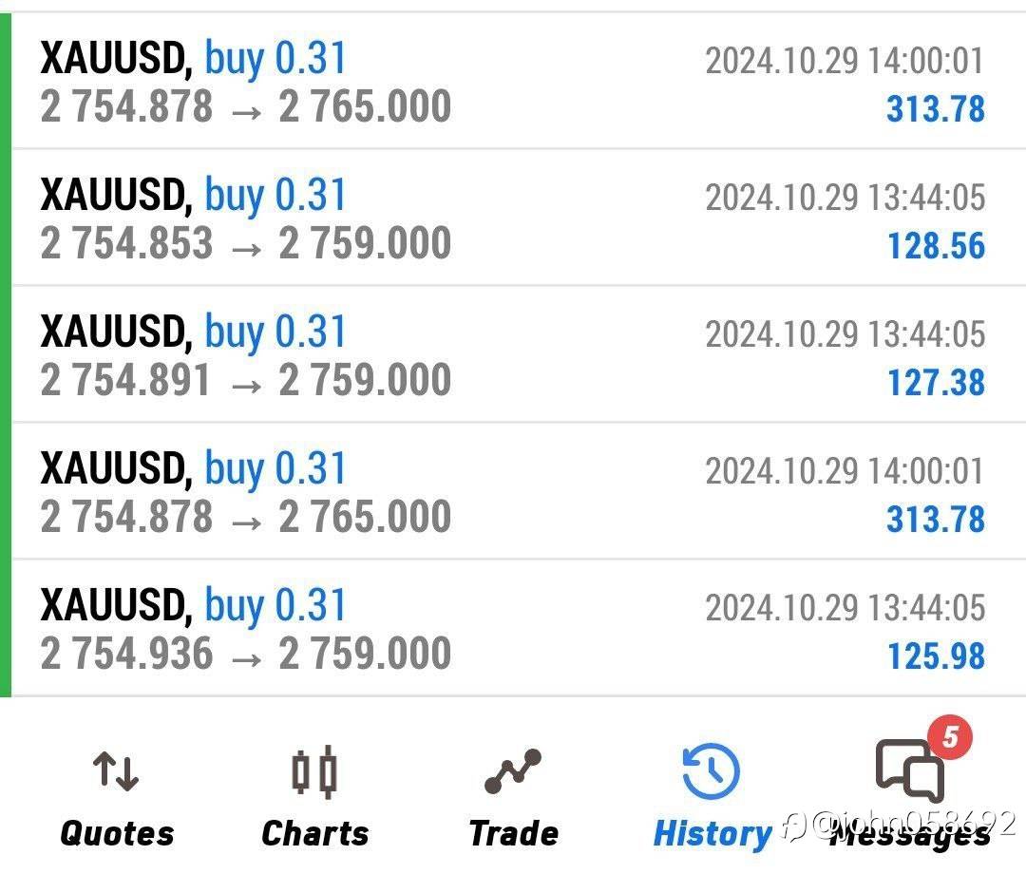Viewport: 1026px width, 874px height.
Task: Tap the 127.38 profit value
Action: click(936, 383)
